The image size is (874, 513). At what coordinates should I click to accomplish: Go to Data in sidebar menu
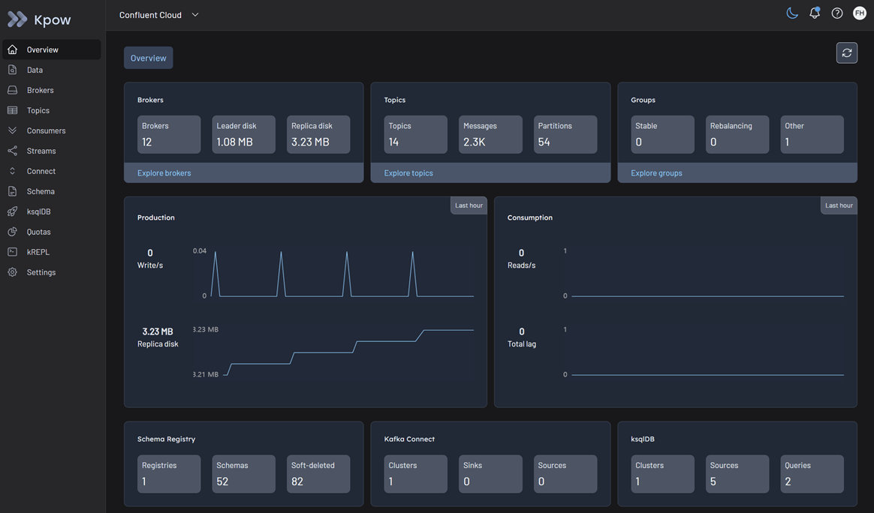pos(35,70)
